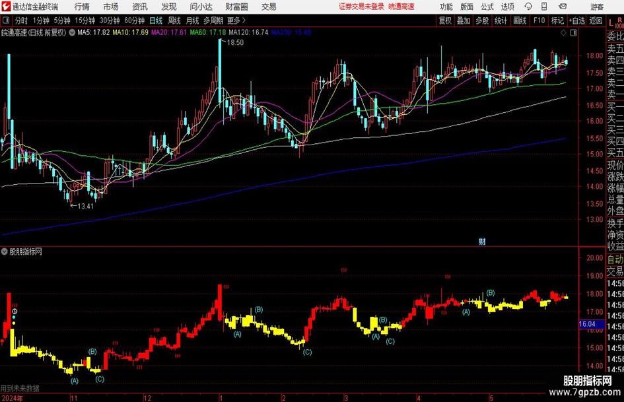Click the MA10: 17.69 indicator label
This screenshot has width=624, height=402.
click(x=130, y=32)
